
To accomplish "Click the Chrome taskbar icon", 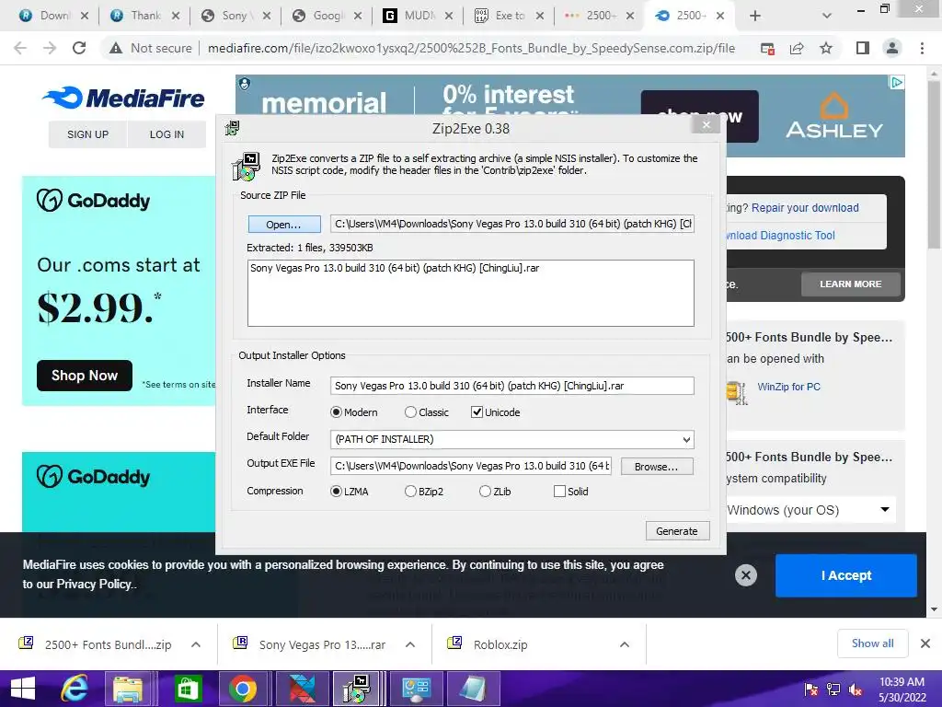I will pyautogui.click(x=242, y=689).
